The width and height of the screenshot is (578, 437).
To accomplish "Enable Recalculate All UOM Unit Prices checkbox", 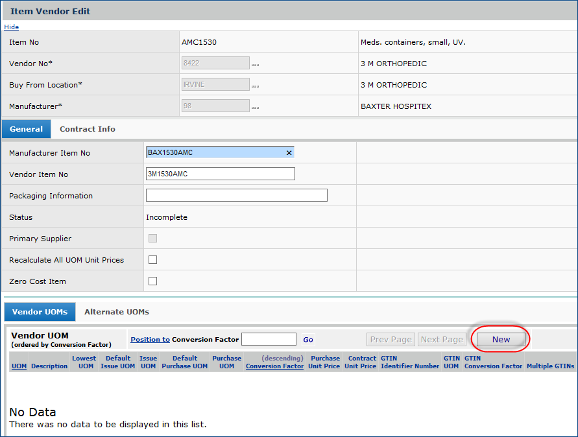I will click(x=152, y=260).
